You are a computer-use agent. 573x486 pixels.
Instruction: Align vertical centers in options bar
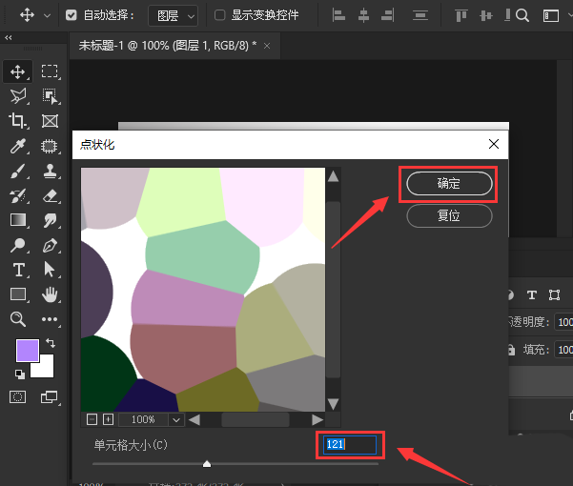(x=485, y=15)
